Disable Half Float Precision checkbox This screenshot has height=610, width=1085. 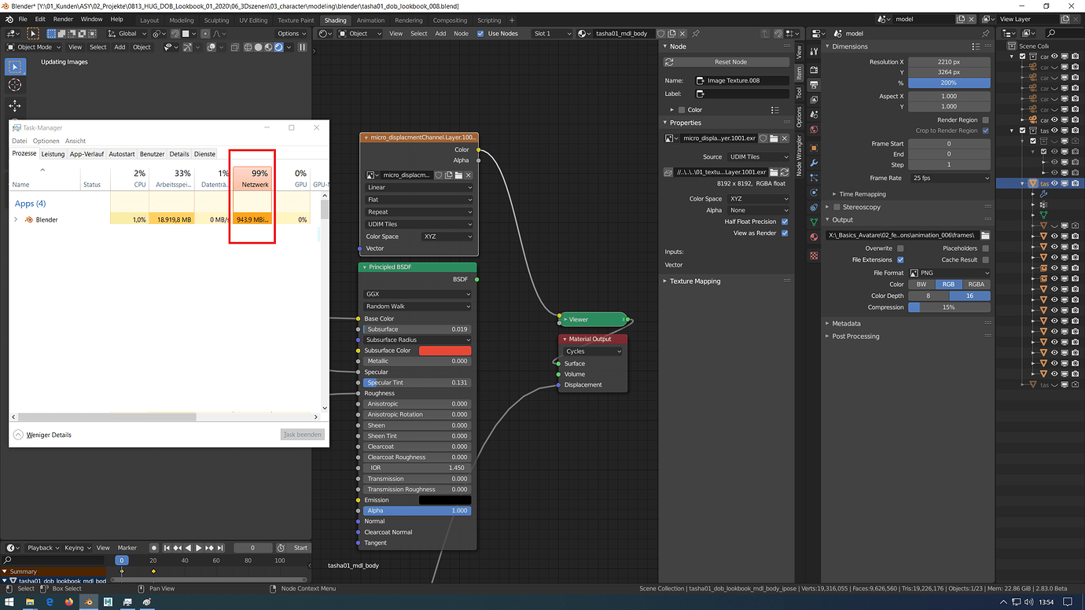(785, 222)
